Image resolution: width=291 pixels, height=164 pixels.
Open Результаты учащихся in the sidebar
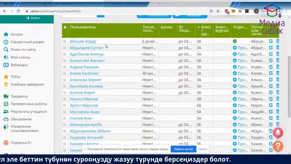(29, 112)
